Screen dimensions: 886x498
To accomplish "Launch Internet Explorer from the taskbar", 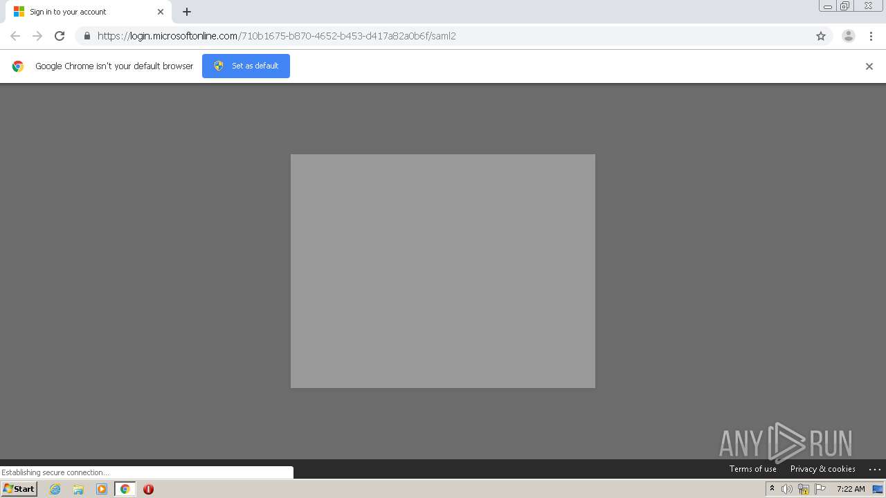I will pyautogui.click(x=55, y=489).
